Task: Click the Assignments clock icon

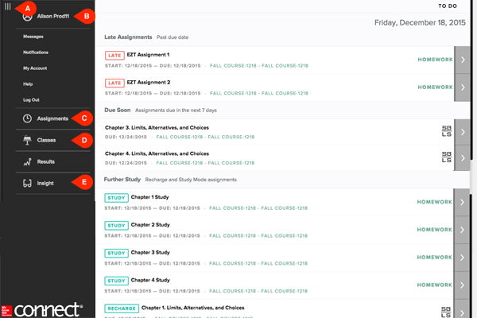Action: [x=27, y=118]
